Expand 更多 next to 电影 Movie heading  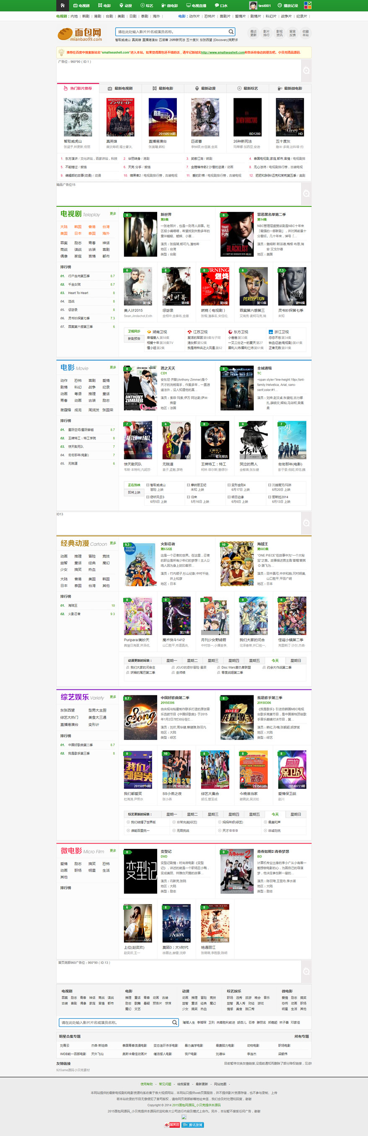[113, 367]
